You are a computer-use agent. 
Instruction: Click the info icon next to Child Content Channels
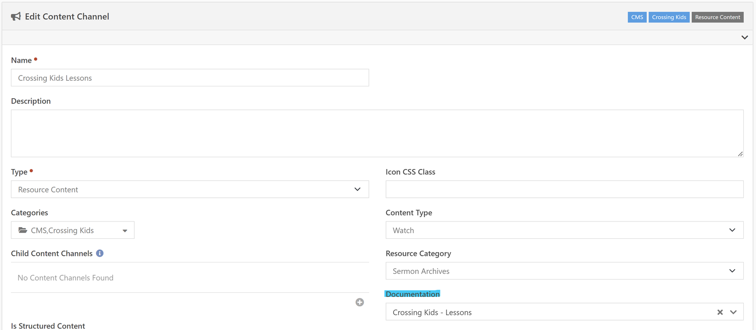pyautogui.click(x=100, y=254)
